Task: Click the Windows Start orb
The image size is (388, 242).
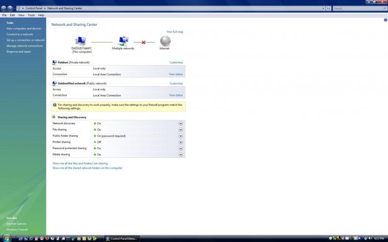Action: coord(5,238)
